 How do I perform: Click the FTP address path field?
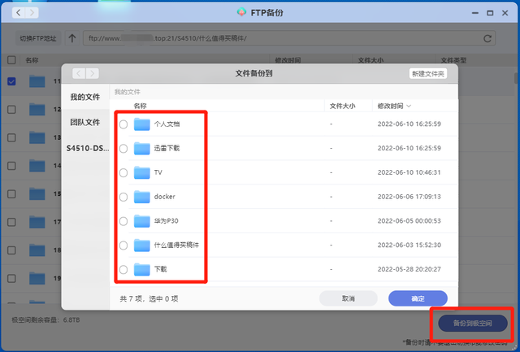289,38
